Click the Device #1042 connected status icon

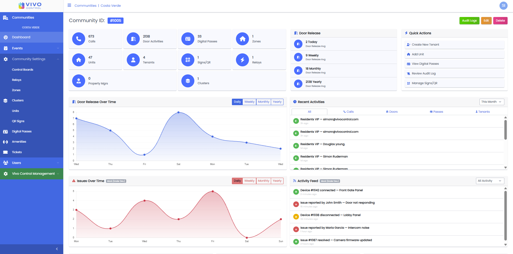coord(296,192)
